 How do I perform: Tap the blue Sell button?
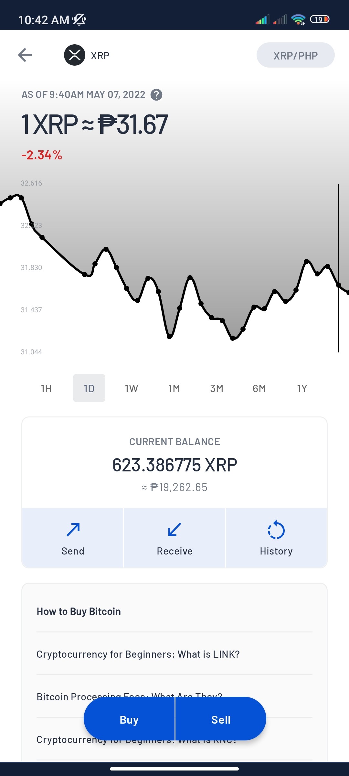(221, 719)
